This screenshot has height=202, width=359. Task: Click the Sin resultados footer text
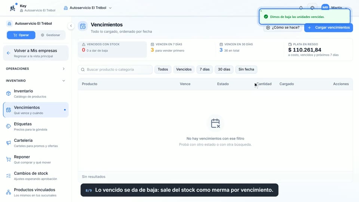[x=93, y=177]
